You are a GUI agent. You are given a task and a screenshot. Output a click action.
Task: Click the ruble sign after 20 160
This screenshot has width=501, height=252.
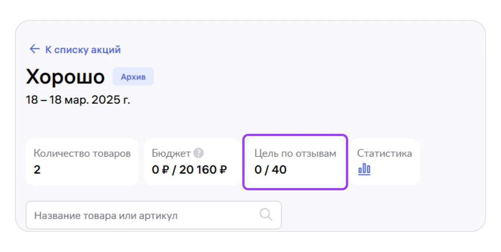(x=223, y=170)
